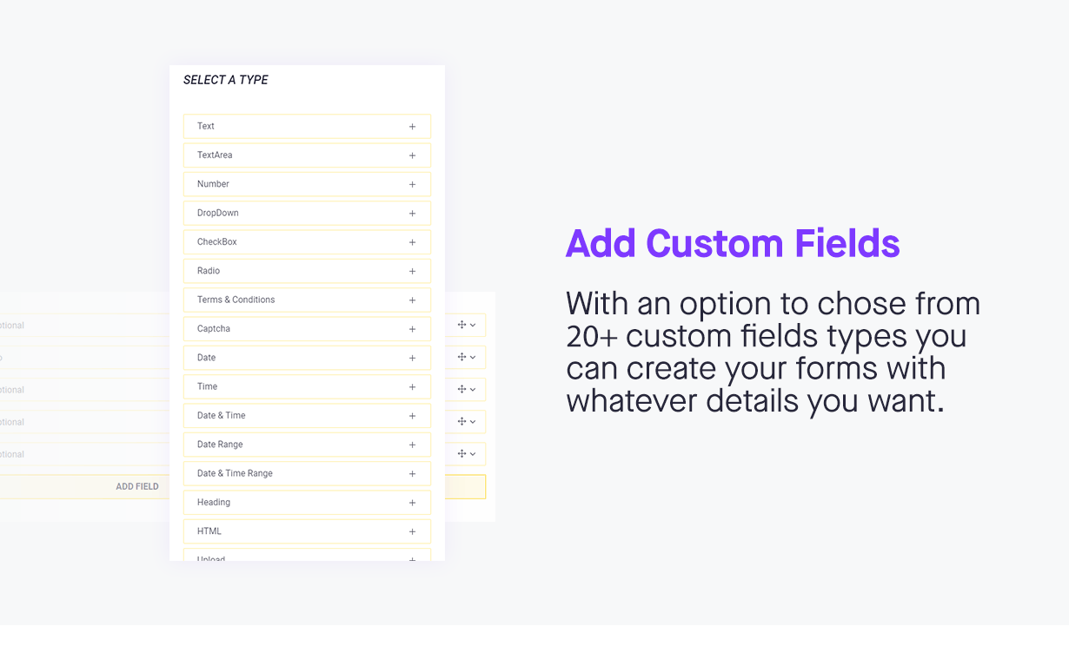This screenshot has width=1069, height=646.
Task: Add a DropDown field using its plus icon
Action: pyautogui.click(x=412, y=214)
